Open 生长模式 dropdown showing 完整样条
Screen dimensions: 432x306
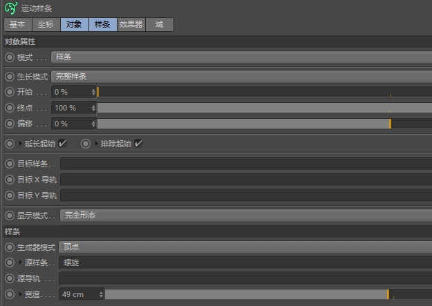tap(241, 76)
